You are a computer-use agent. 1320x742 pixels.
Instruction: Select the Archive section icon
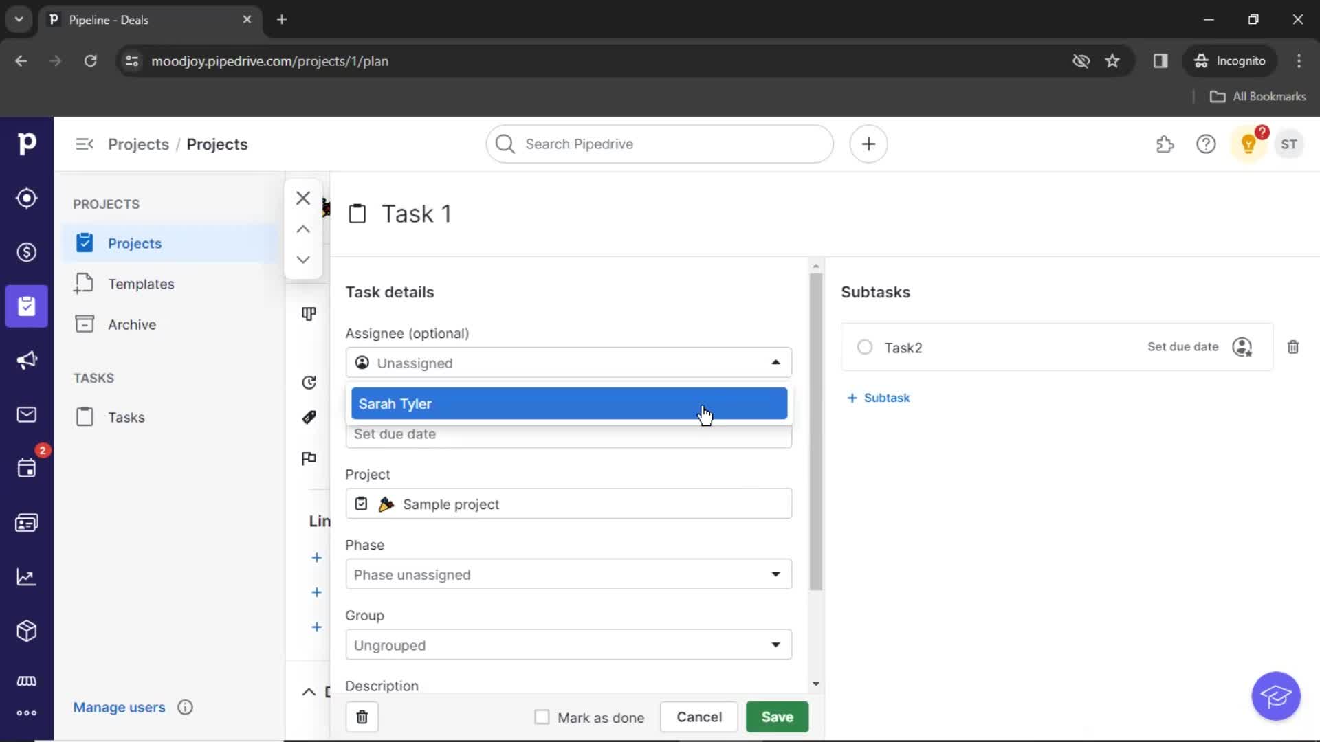(x=83, y=324)
